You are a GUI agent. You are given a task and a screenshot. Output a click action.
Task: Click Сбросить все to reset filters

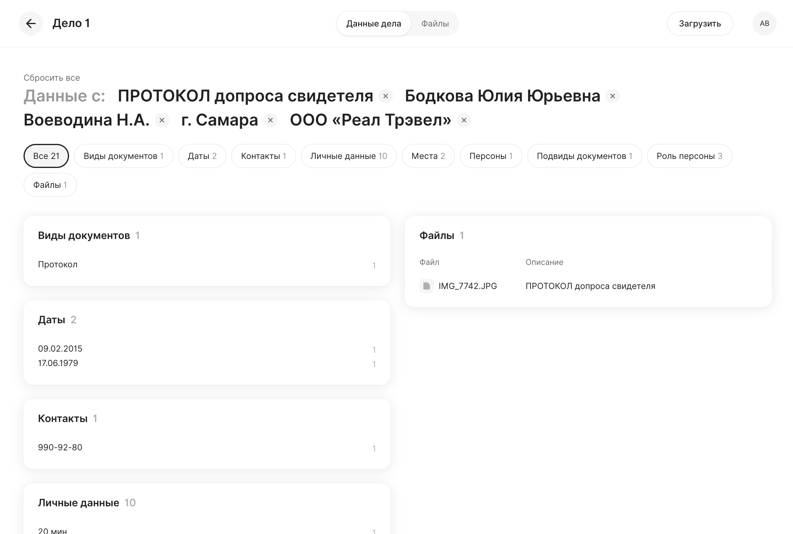[52, 78]
